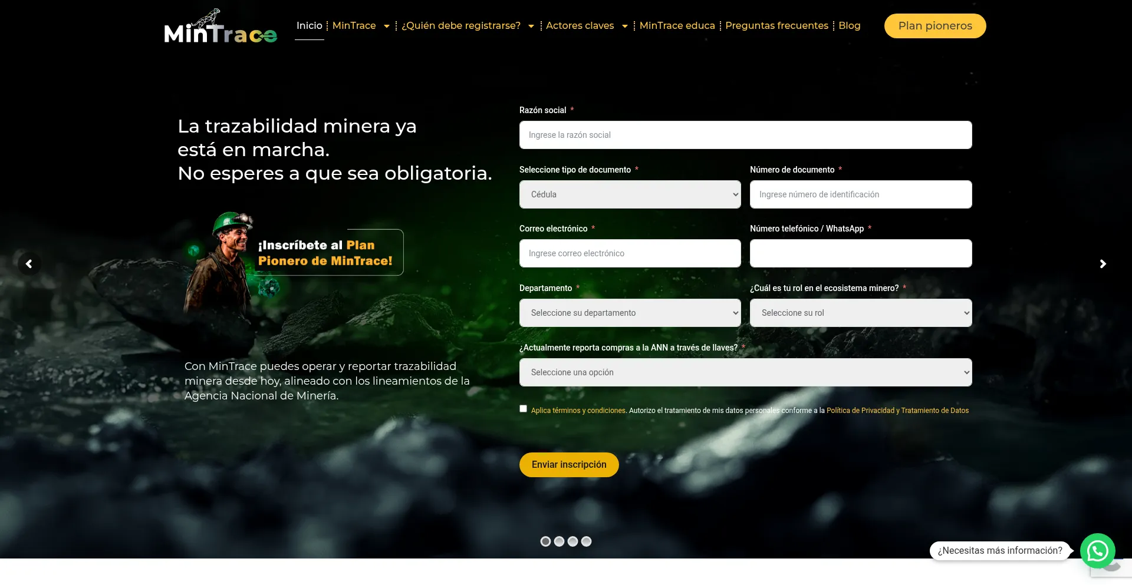Screen dimensions: 1132x585
Task: Open the WhatsApp chat bubble icon
Action: click(x=1097, y=551)
